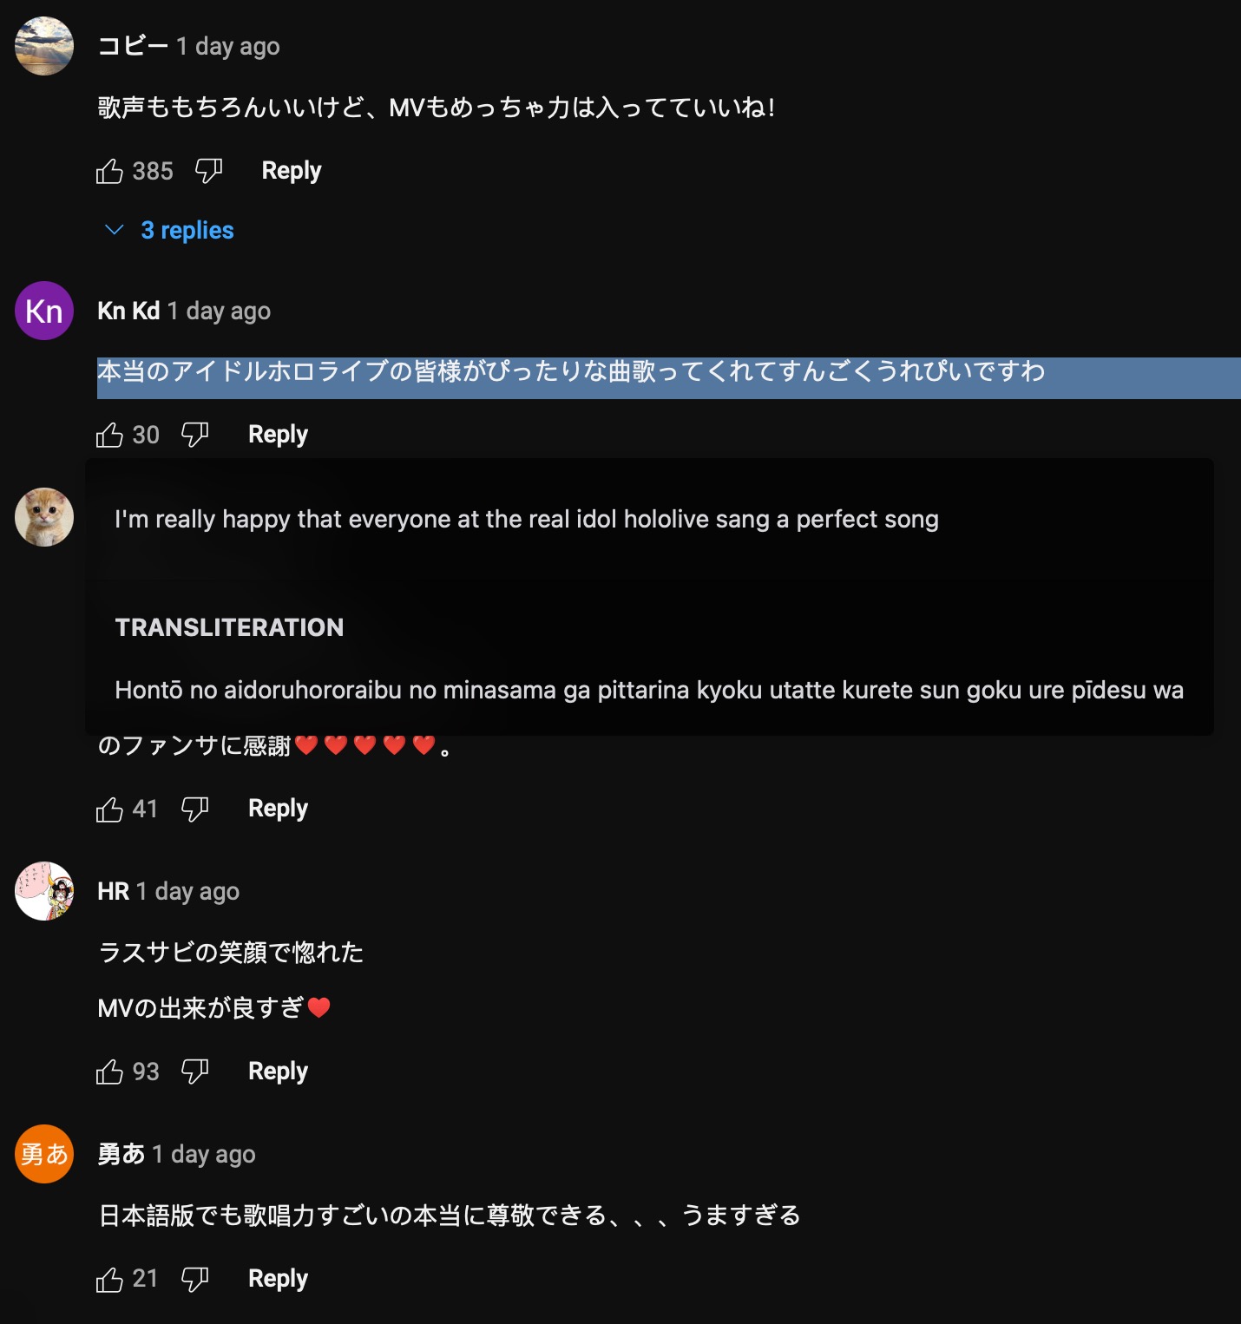Open Kn Kd's channel from username
Viewport: 1241px width, 1324px height.
click(128, 311)
